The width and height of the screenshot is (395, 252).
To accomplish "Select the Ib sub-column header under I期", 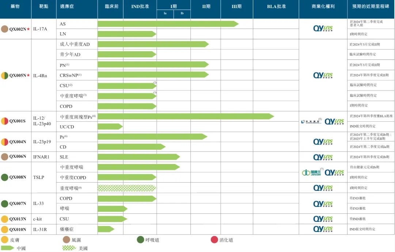I will point(182,14).
